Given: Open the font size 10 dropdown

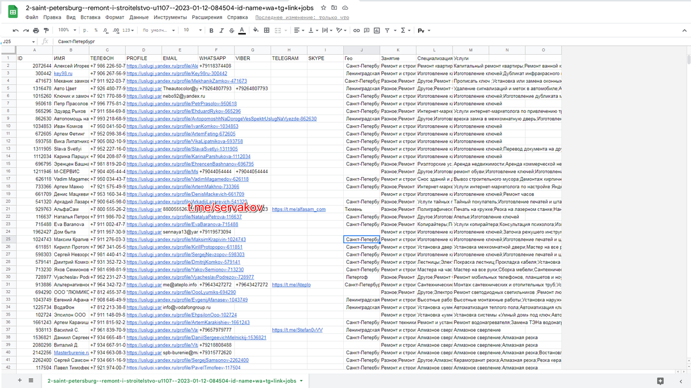Looking at the screenshot, I should (x=192, y=30).
